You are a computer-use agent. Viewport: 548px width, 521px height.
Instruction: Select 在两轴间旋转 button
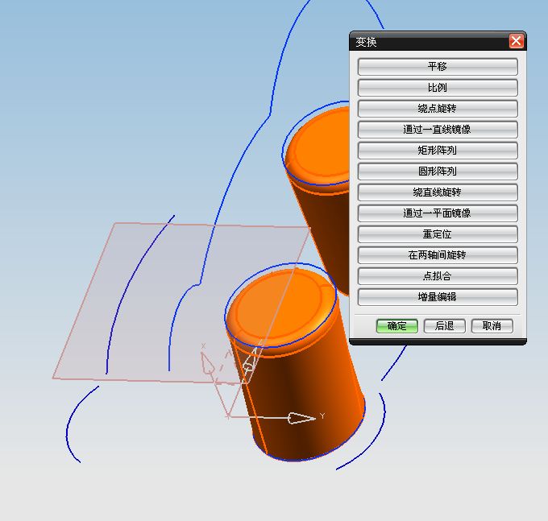pos(438,255)
